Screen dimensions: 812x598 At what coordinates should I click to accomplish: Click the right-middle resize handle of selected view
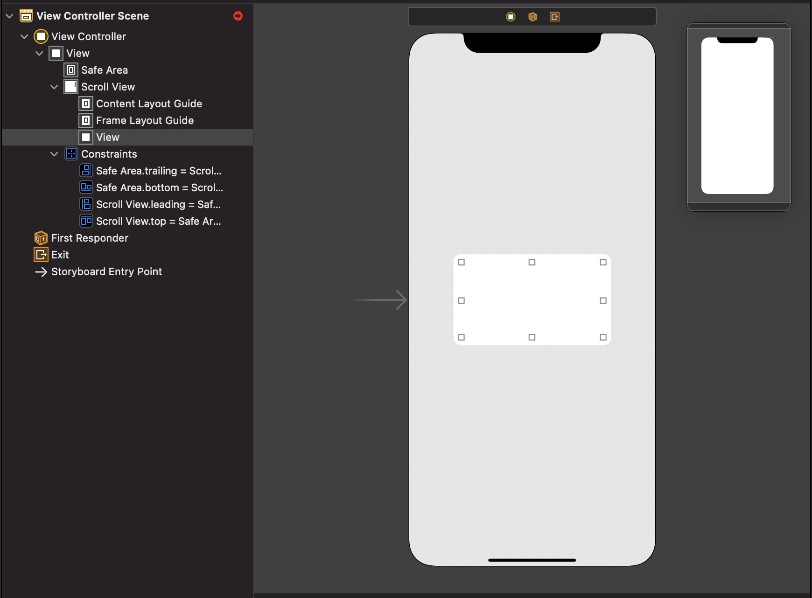(x=603, y=300)
